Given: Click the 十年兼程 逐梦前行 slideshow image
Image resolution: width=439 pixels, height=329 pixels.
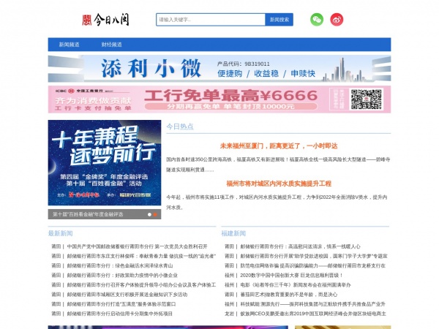Looking at the screenshot, I should [105, 163].
